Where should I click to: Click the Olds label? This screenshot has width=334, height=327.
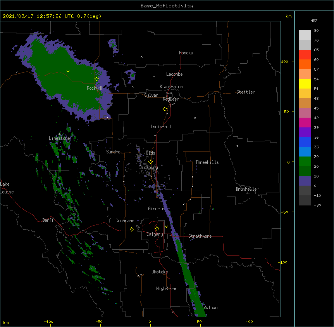pyautogui.click(x=150, y=153)
